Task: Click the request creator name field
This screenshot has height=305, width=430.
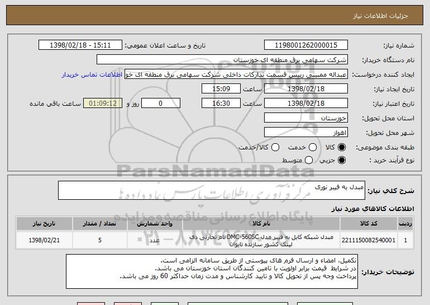Action: [236, 74]
